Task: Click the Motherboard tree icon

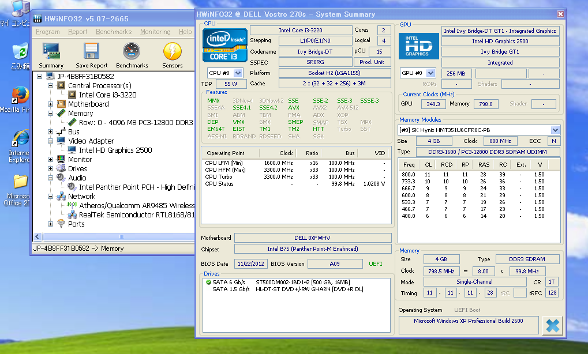Action: [x=61, y=104]
